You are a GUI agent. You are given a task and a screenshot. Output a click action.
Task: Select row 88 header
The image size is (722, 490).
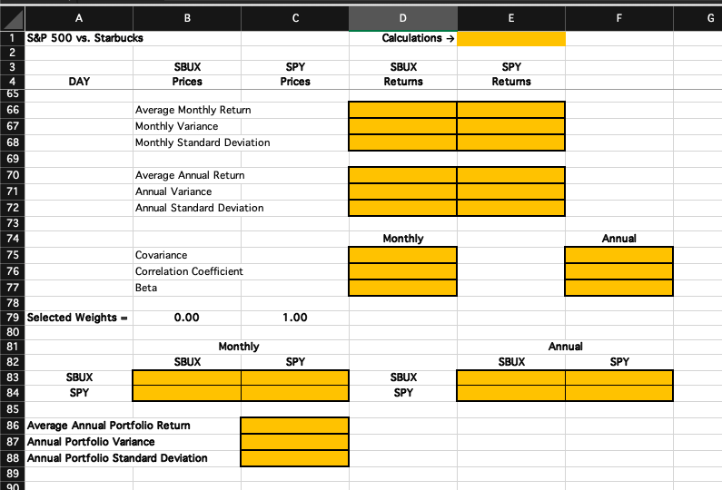tap(13, 458)
